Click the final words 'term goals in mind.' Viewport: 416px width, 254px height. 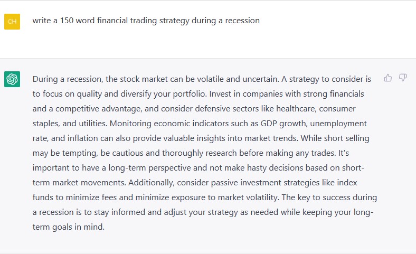coord(69,227)
